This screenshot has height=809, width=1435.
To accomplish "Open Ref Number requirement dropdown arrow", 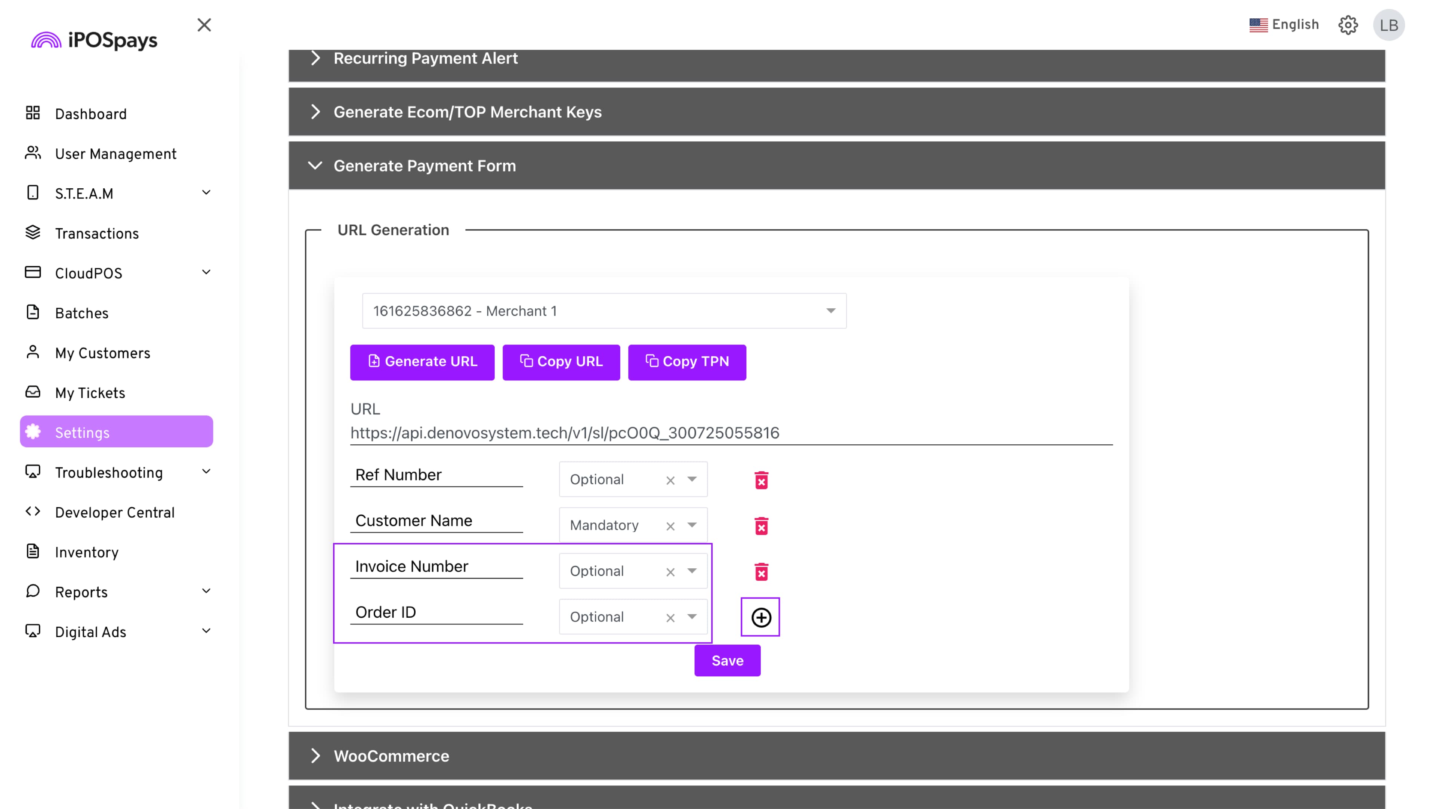I will click(692, 479).
